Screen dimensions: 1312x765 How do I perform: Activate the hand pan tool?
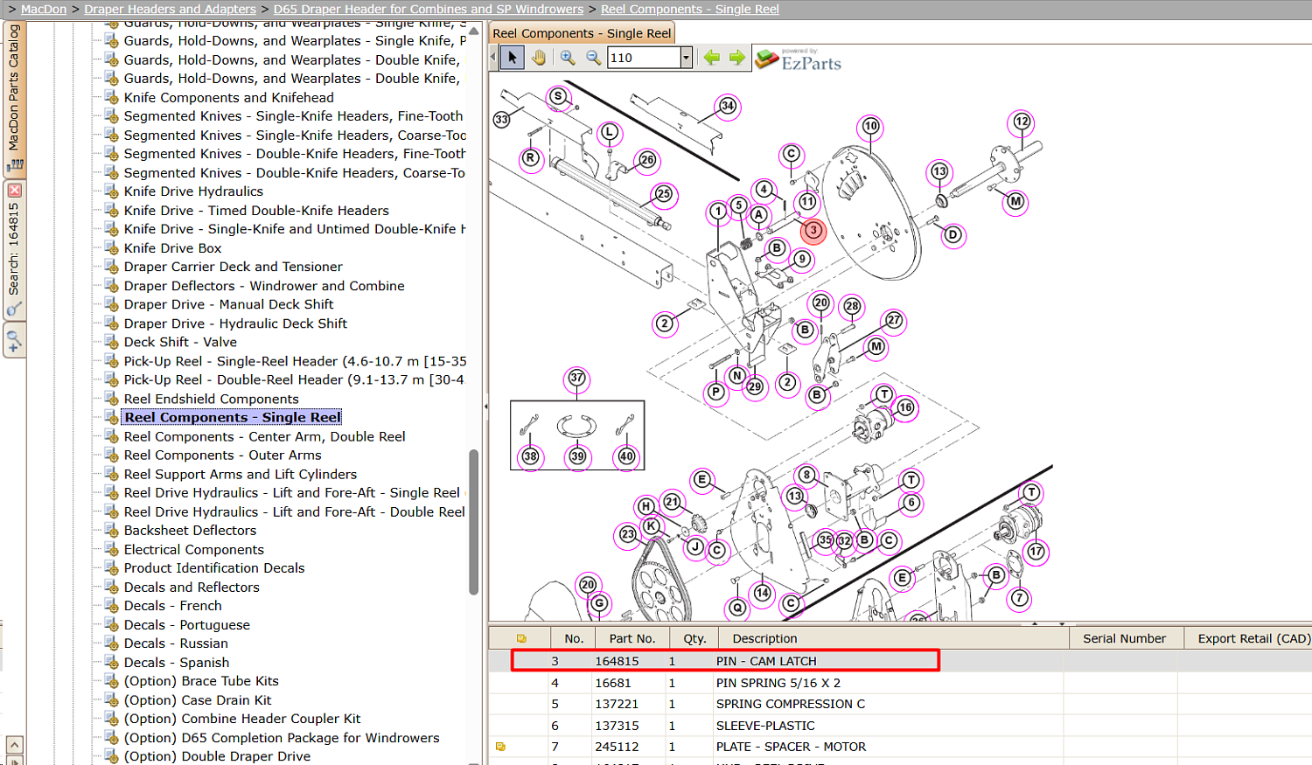coord(539,58)
